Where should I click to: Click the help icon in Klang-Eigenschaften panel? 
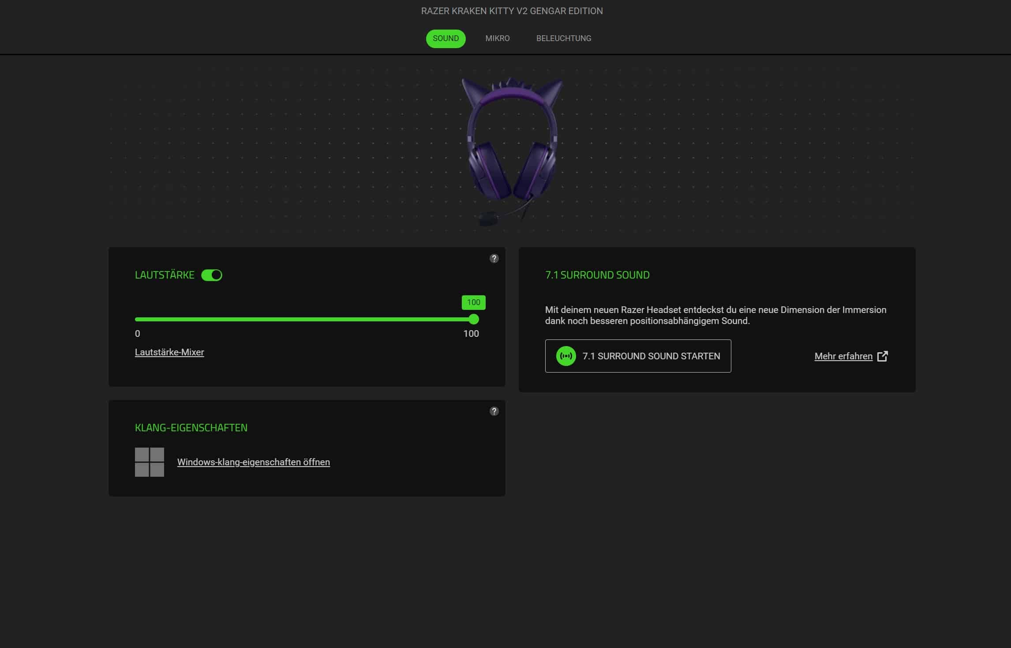pos(494,411)
